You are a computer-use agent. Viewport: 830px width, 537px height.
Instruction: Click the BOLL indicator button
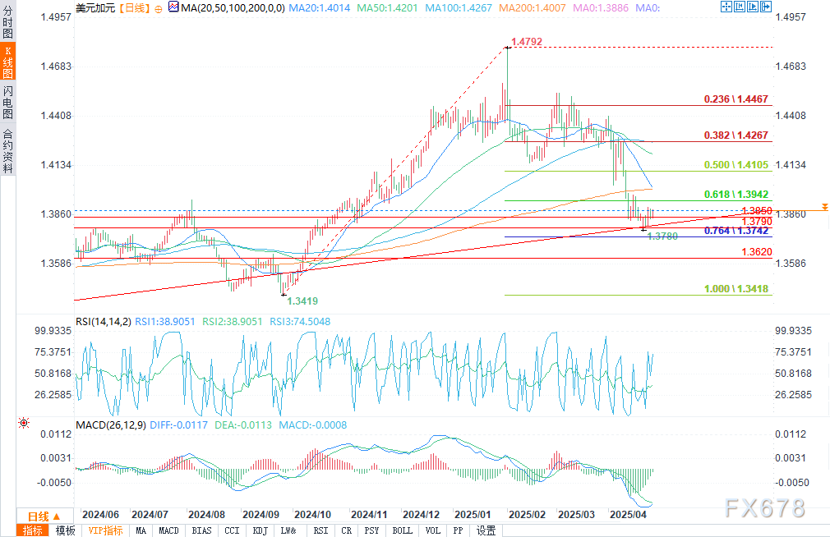click(402, 530)
